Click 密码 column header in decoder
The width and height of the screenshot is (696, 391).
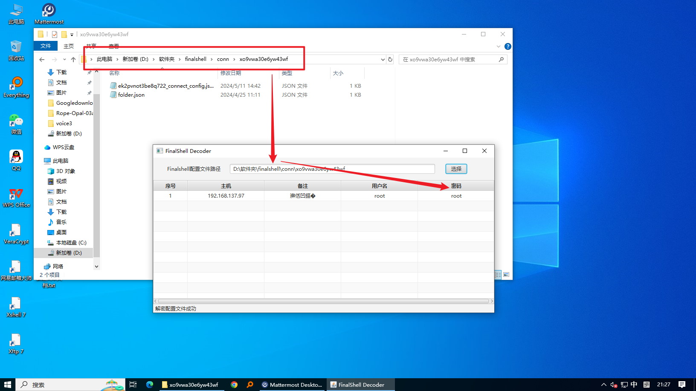click(x=456, y=186)
